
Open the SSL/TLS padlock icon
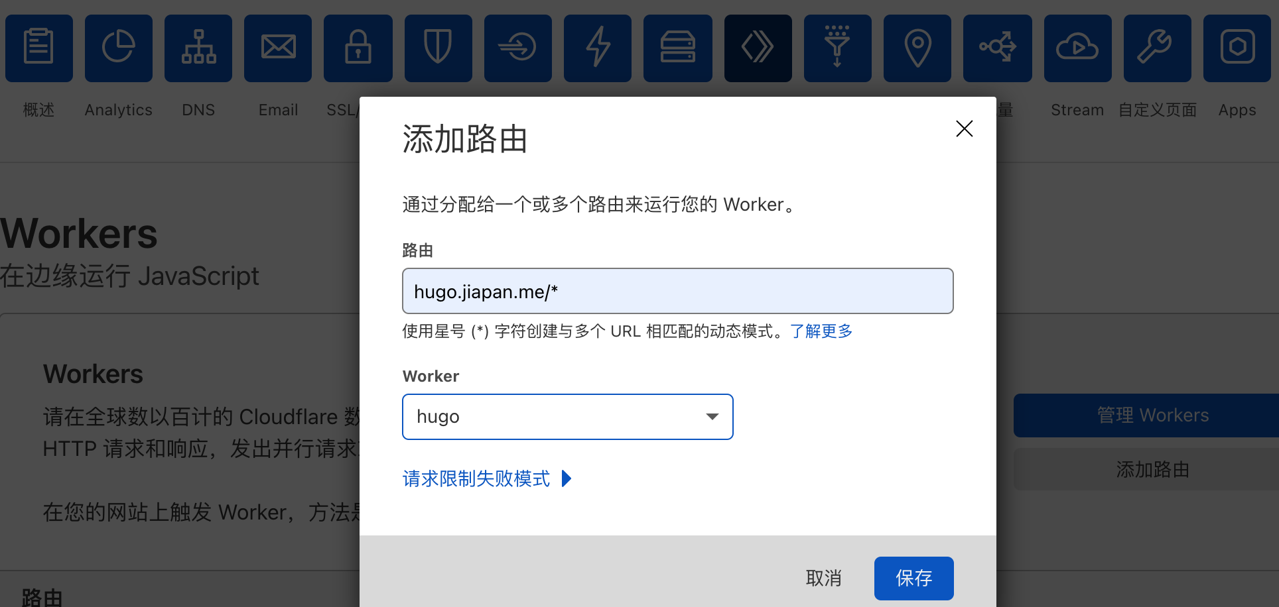pos(358,48)
